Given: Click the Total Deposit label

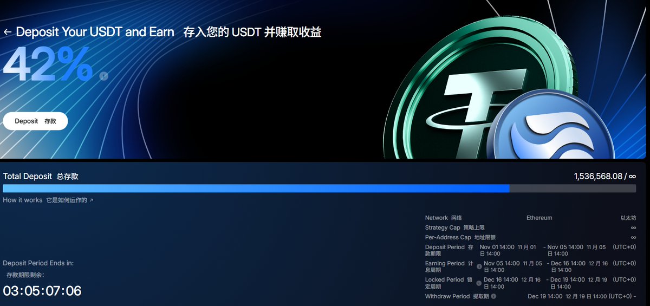Looking at the screenshot, I should (41, 176).
